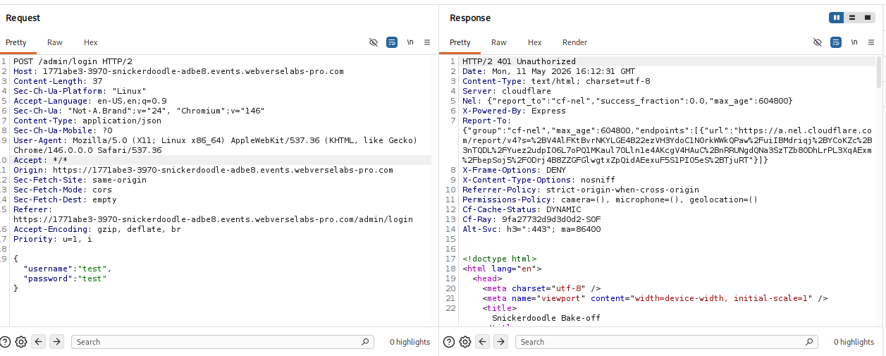The image size is (886, 356).
Task: Go to previous match arrow in Request search
Action: tap(39, 342)
